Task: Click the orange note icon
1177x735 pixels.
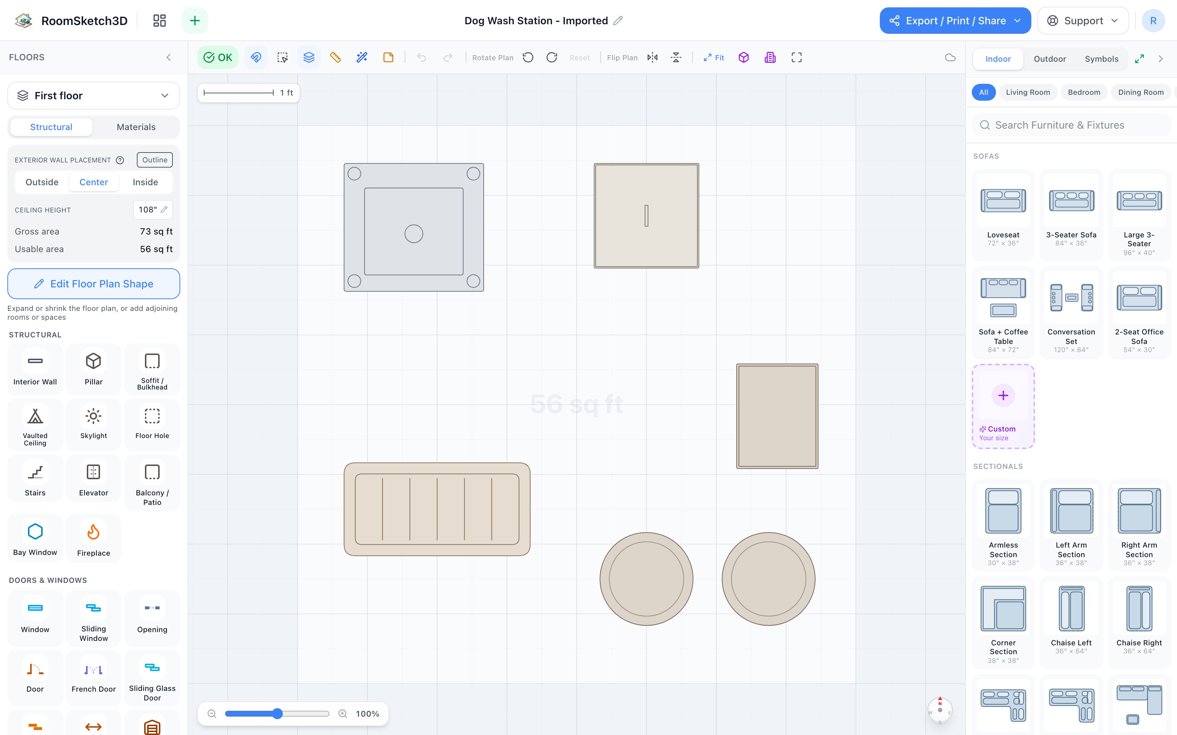Action: click(x=388, y=57)
